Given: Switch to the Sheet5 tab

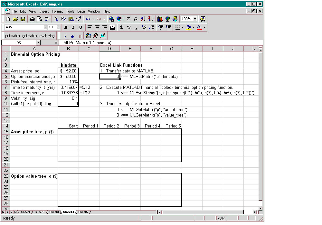Looking at the screenshot, I should click(83, 212).
